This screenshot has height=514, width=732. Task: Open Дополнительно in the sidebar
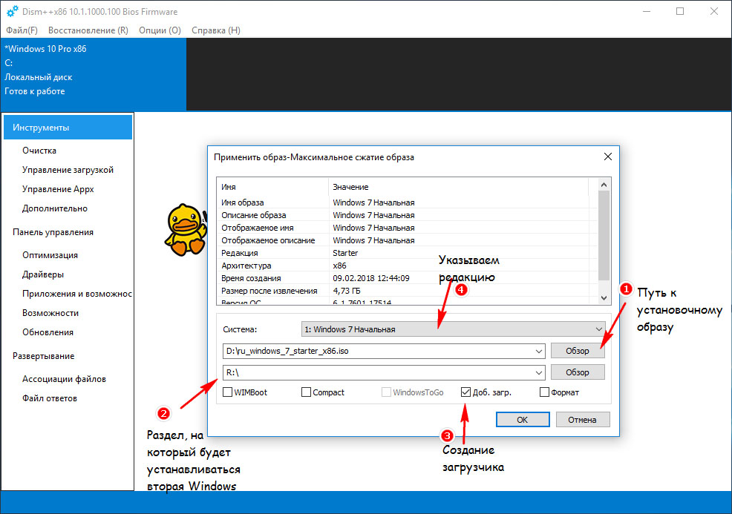click(x=55, y=208)
